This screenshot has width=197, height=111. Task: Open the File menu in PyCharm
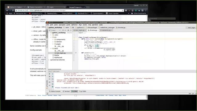click(x=48, y=25)
